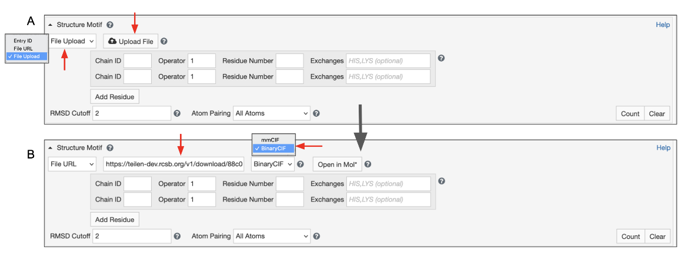Click the file URL text field
This screenshot has width=688, height=263.
pyautogui.click(x=174, y=164)
